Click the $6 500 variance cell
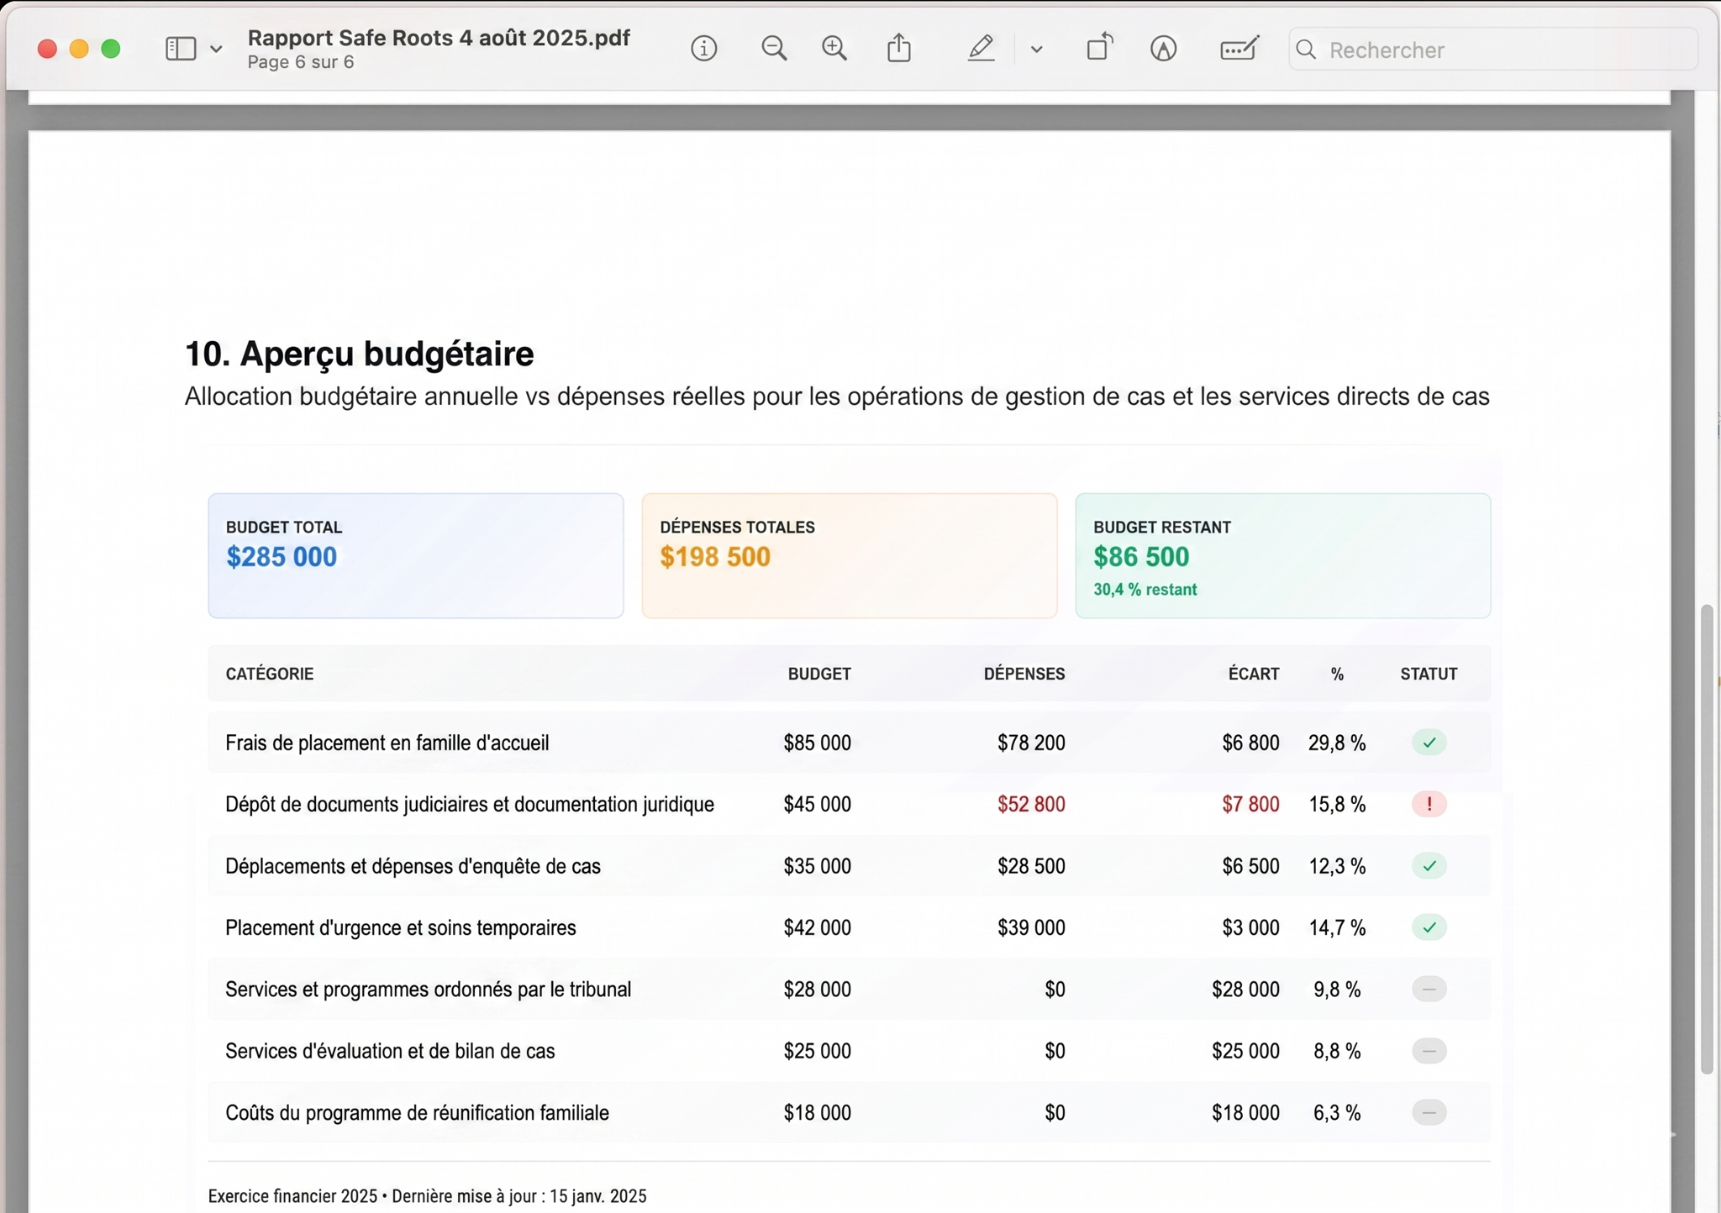Image resolution: width=1721 pixels, height=1213 pixels. (1250, 866)
